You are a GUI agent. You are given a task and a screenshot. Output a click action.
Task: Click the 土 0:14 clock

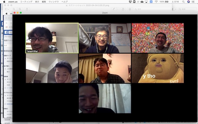[x=175, y=2]
